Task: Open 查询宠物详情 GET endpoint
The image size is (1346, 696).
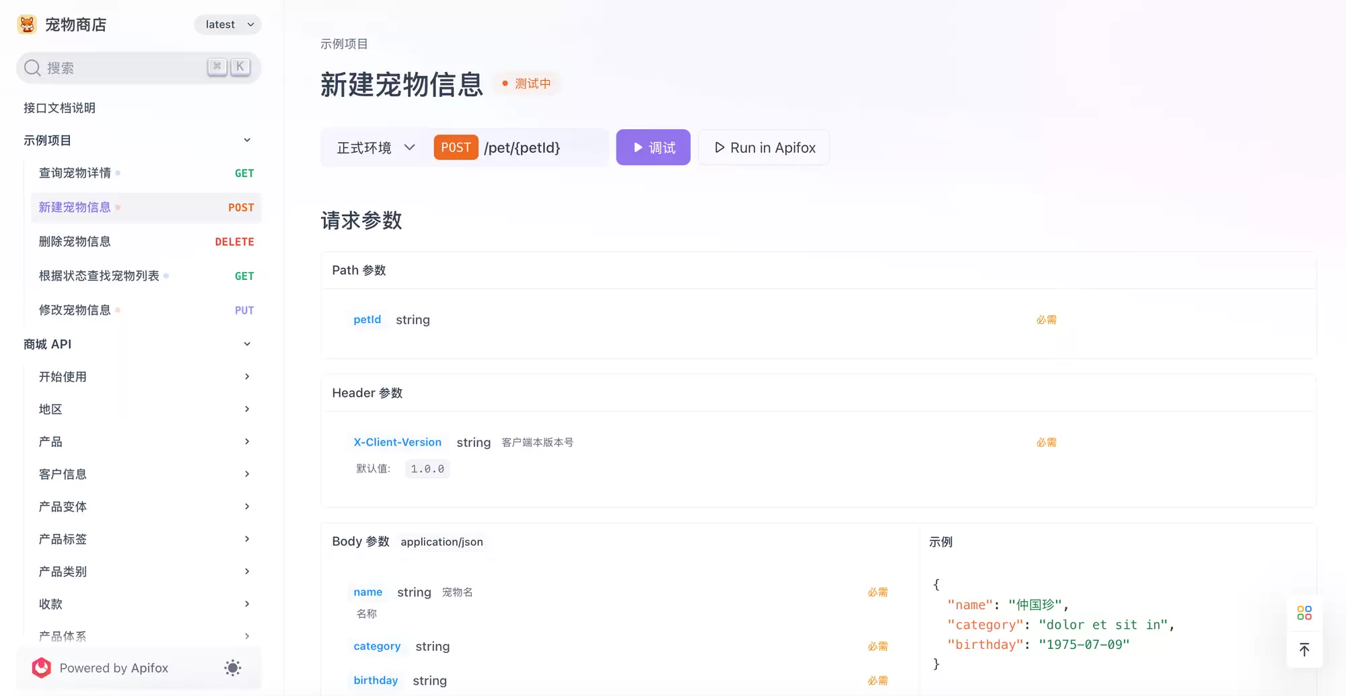Action: (146, 173)
